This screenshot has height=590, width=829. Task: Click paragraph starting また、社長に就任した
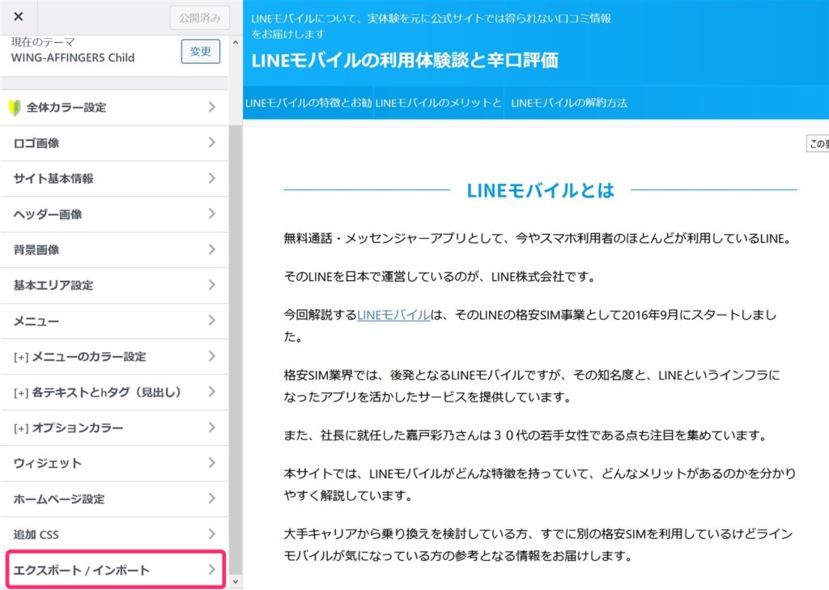(526, 435)
